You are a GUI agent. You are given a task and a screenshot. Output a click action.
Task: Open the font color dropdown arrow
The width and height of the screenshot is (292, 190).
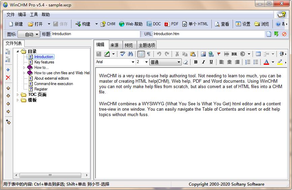tap(273, 62)
